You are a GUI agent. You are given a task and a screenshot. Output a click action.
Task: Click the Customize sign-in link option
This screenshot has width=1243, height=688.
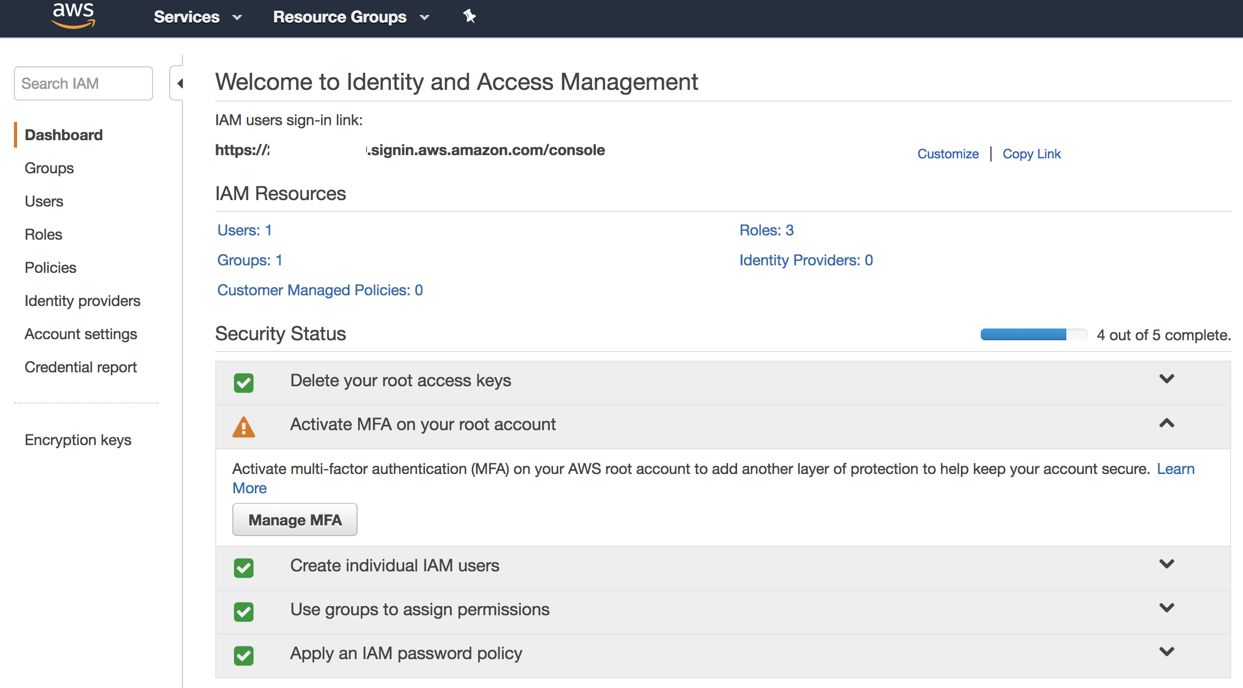[x=948, y=154]
